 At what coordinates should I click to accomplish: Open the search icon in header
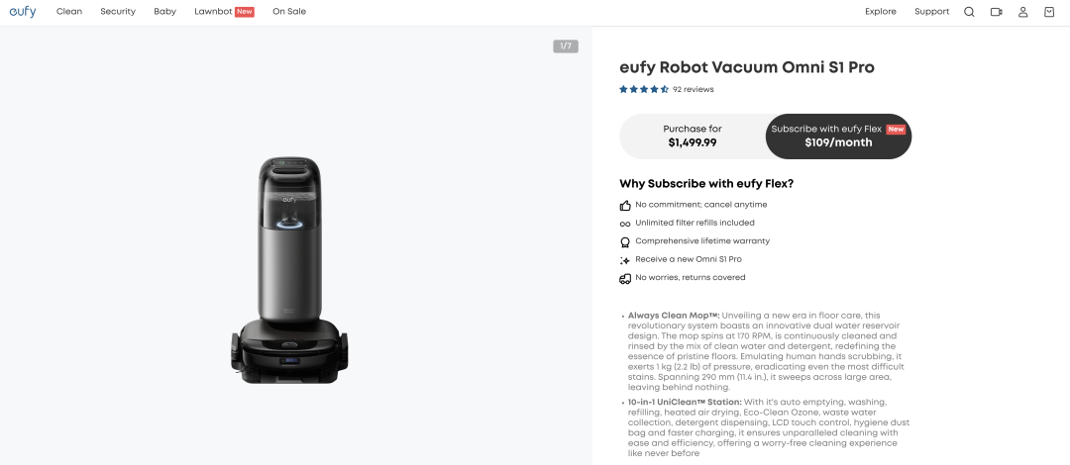point(969,12)
